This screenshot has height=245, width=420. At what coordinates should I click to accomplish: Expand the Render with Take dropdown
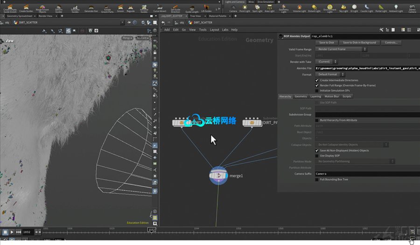327,62
